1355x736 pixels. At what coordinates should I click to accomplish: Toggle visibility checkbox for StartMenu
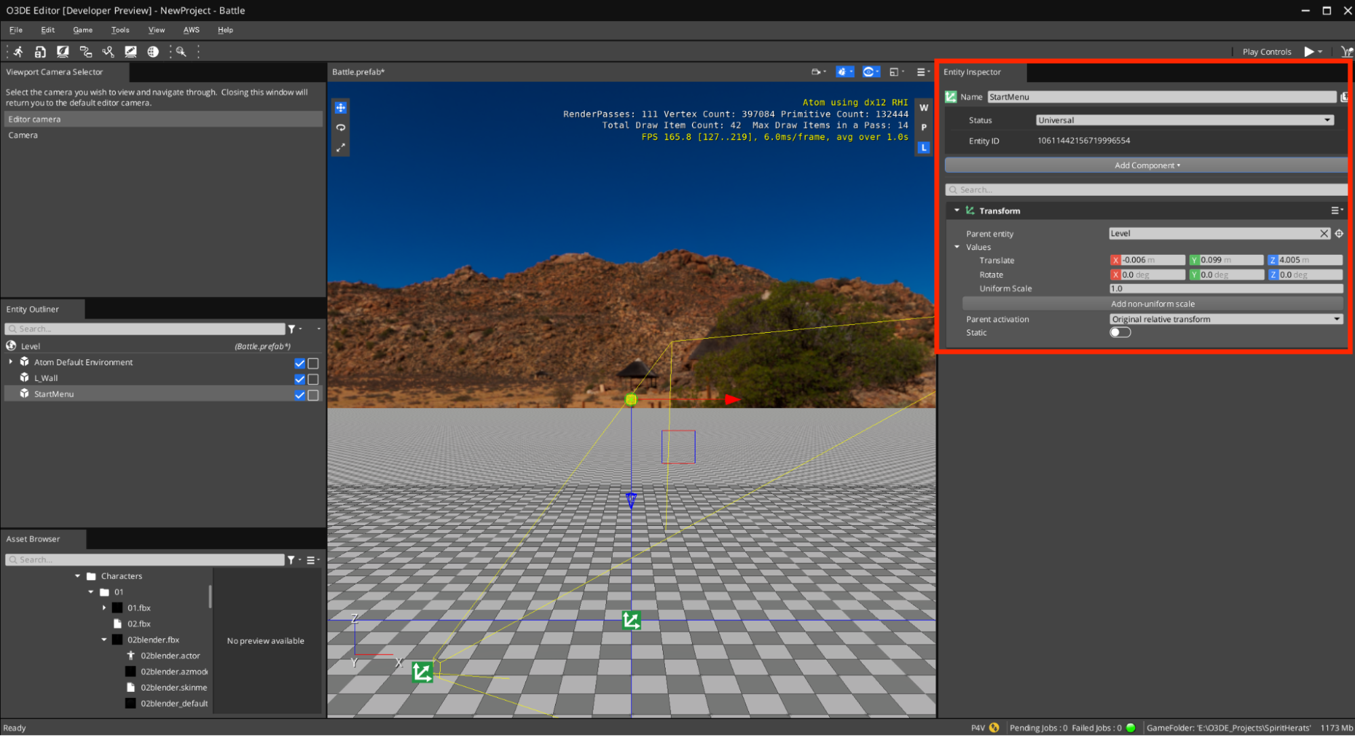(x=300, y=395)
